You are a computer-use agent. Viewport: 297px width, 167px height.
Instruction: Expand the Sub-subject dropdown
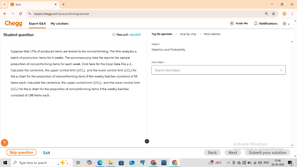[x=218, y=70]
